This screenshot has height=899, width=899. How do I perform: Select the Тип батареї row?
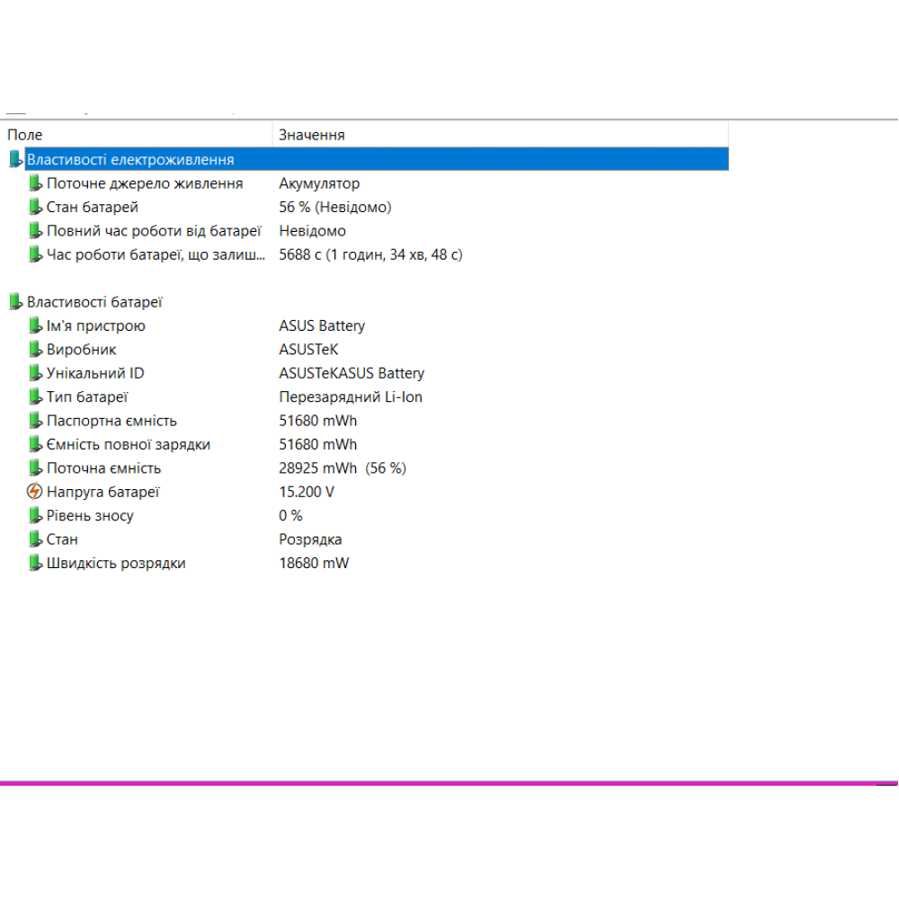point(87,396)
